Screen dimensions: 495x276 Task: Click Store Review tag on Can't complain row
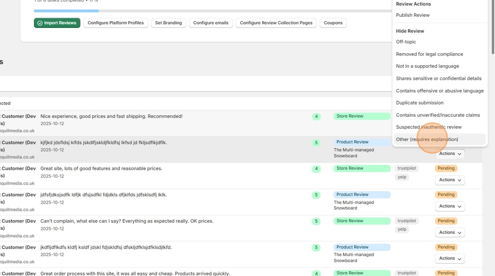tap(362, 221)
